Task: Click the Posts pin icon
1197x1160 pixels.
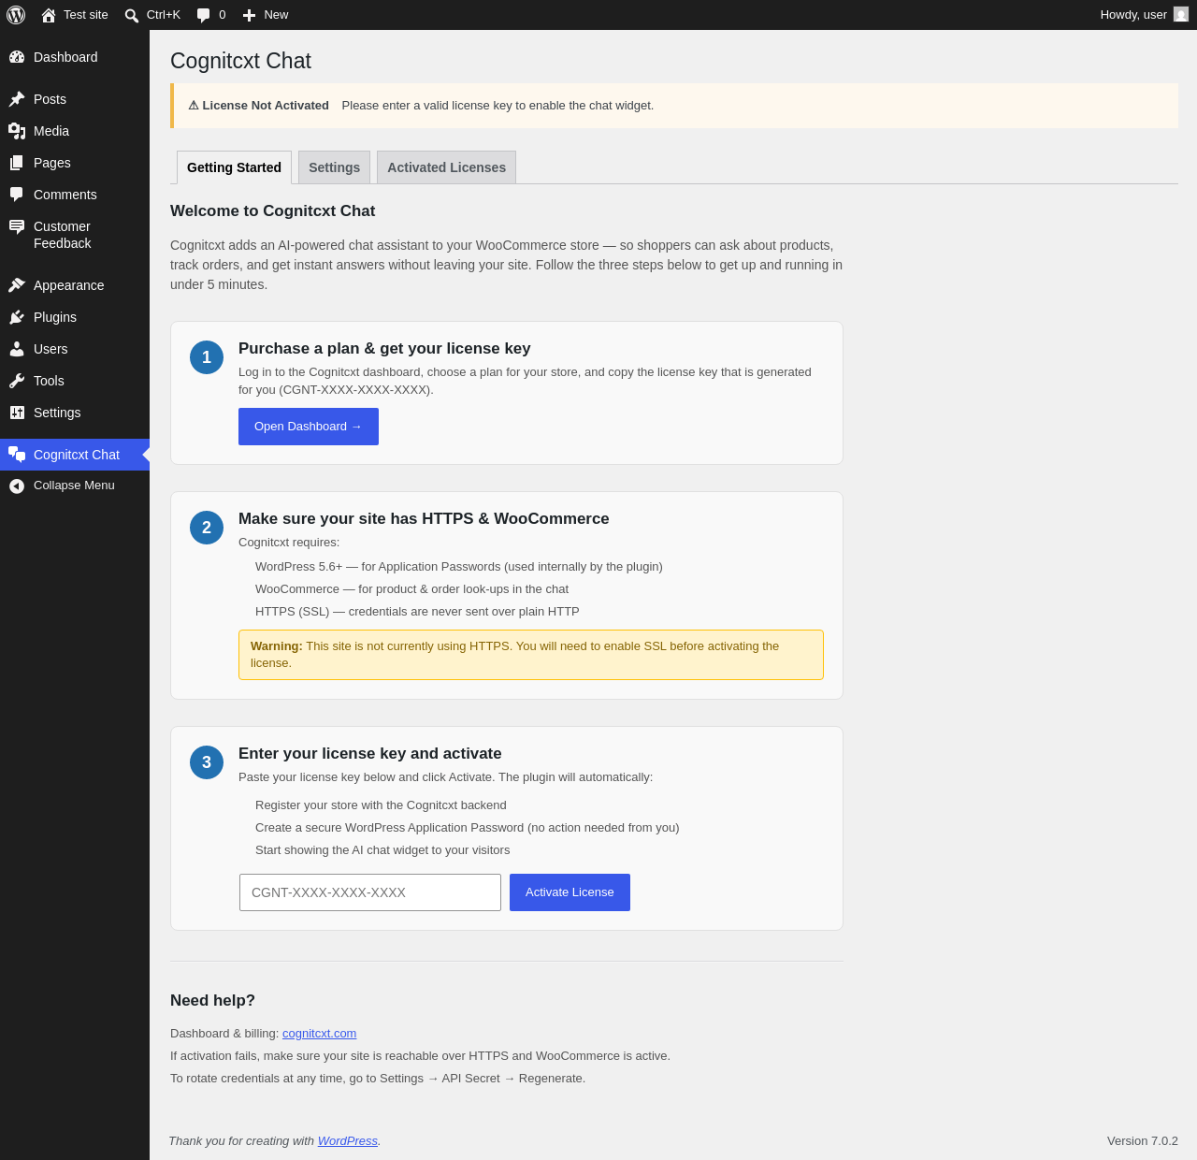Action: [17, 99]
